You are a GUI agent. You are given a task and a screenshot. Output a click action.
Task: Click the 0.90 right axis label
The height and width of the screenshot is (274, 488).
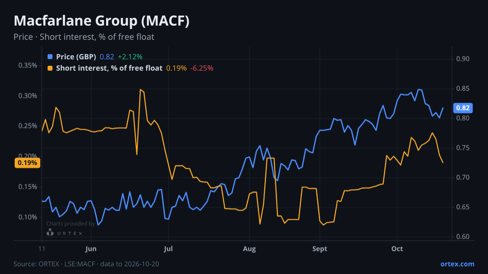point(463,59)
